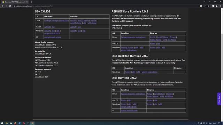
Task: Download SDK Windows x64 binaries
Action: [79, 31]
